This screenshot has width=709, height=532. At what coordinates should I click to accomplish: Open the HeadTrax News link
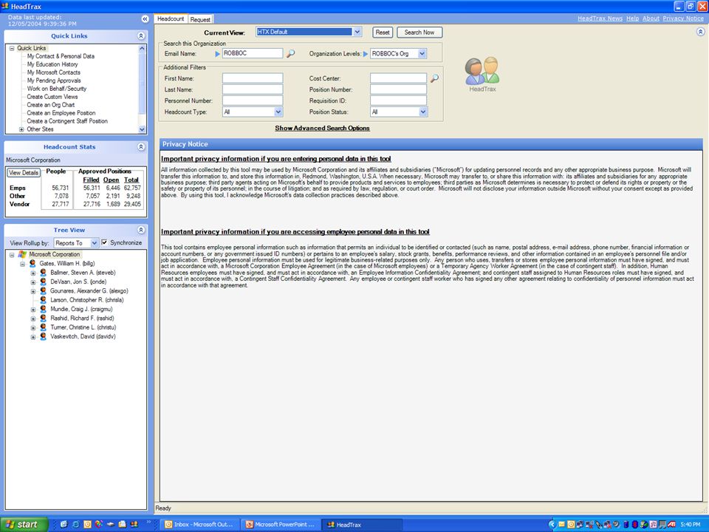click(x=600, y=18)
